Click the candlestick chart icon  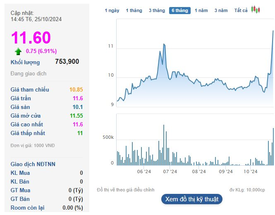click(x=256, y=10)
